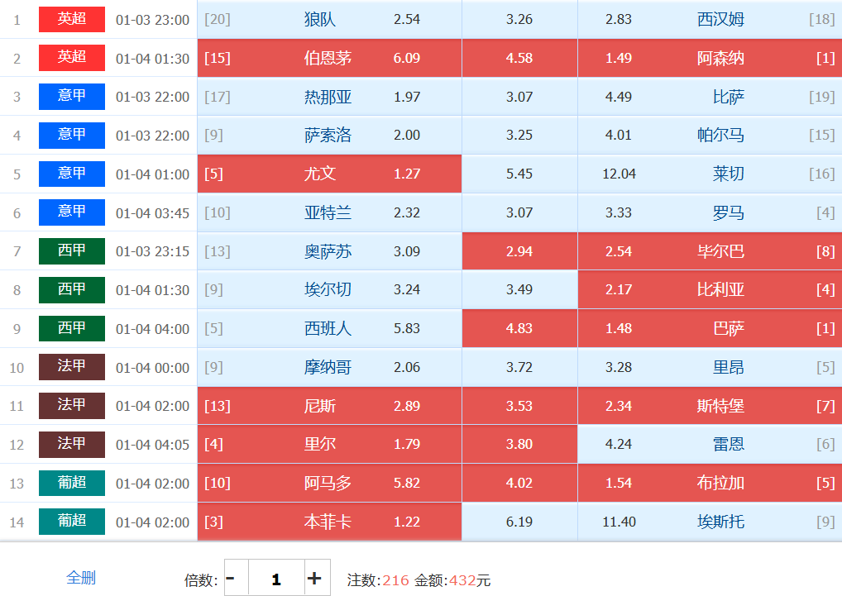This screenshot has width=842, height=596.
Task: Pick 罗马 away win at 3.33
Action: tap(709, 213)
